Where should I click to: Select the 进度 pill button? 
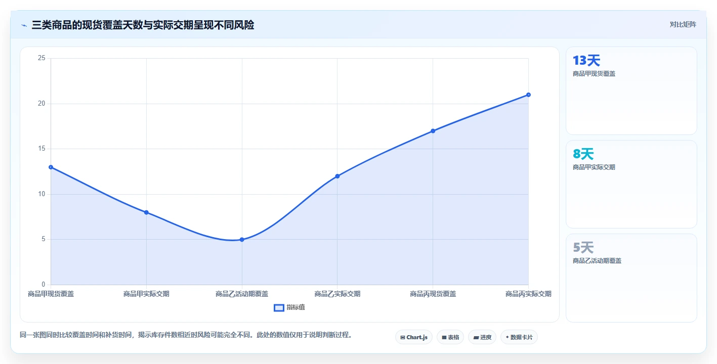pos(482,337)
